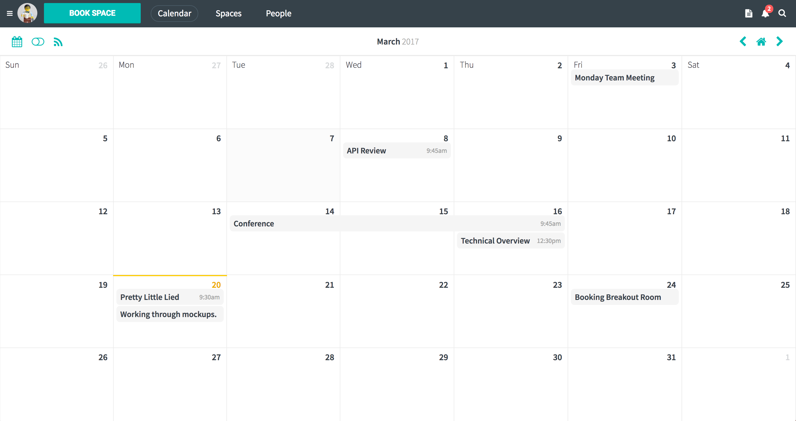Viewport: 796px width, 421px height.
Task: Select day 12 cell
Action: tap(57, 238)
